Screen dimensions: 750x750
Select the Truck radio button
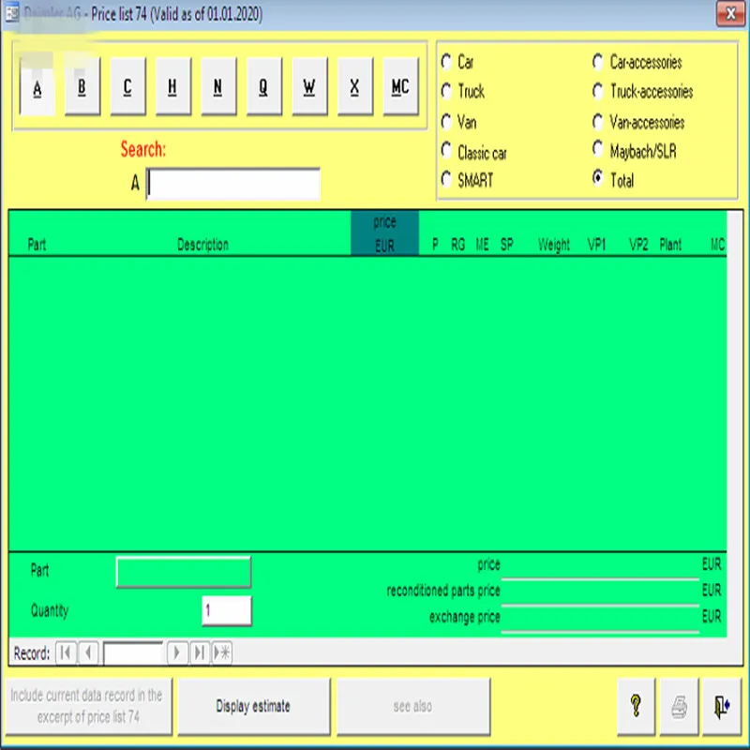click(x=446, y=90)
